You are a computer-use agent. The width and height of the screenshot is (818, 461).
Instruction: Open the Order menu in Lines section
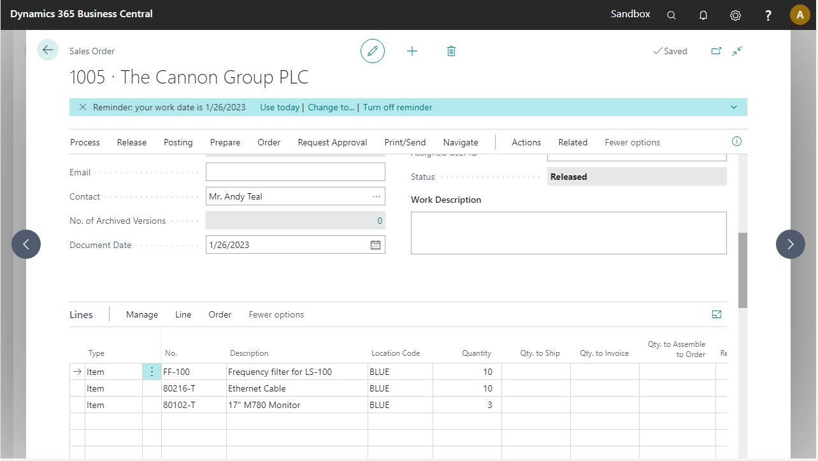click(x=220, y=314)
